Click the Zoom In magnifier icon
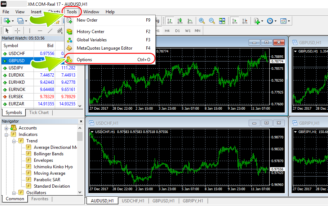The image size is (328, 206). click(x=201, y=21)
